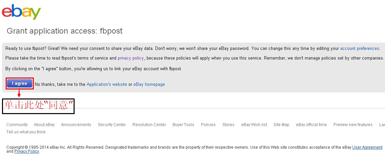This screenshot has height=158, width=385.
Task: Visit the Security Center link
Action: tap(112, 125)
